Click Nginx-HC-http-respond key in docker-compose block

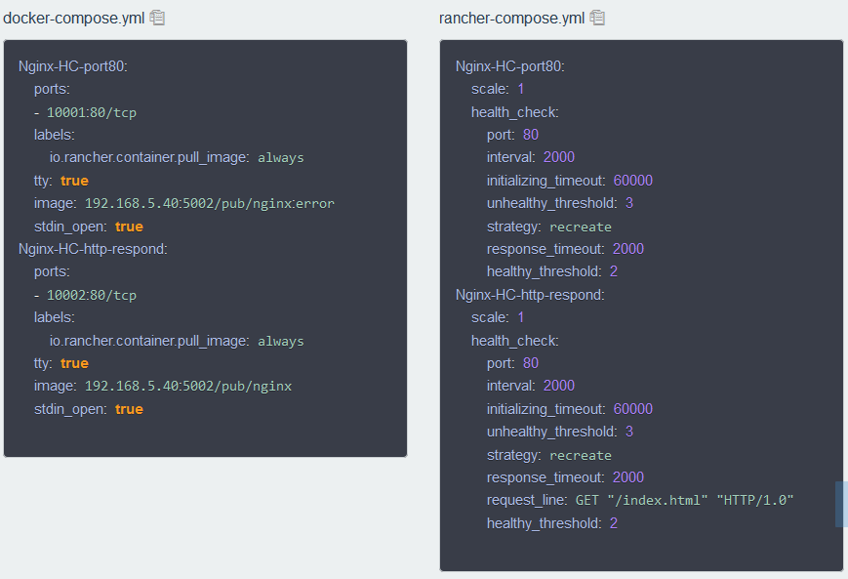93,249
